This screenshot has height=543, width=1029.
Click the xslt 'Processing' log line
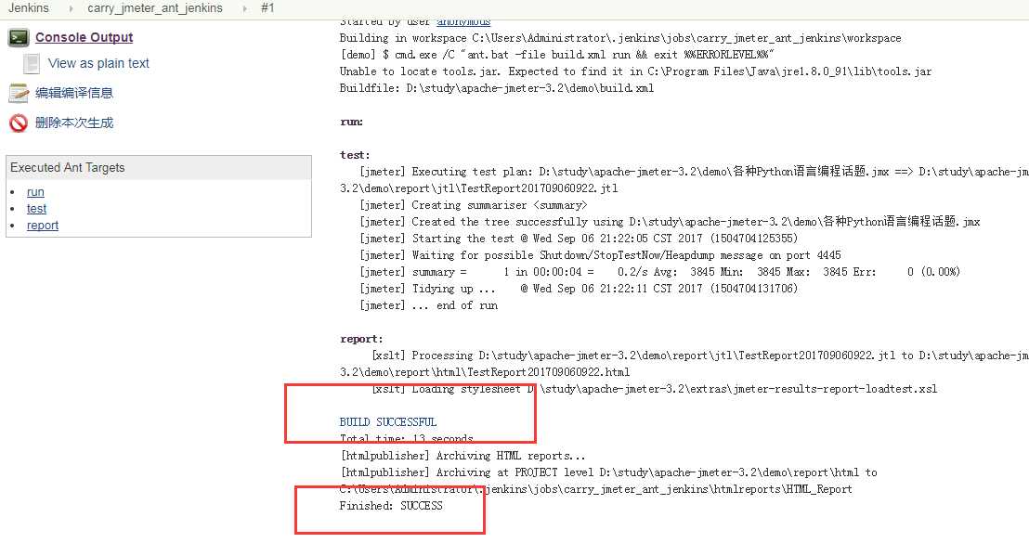click(700, 356)
